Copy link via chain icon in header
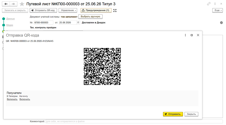 point(209,4)
